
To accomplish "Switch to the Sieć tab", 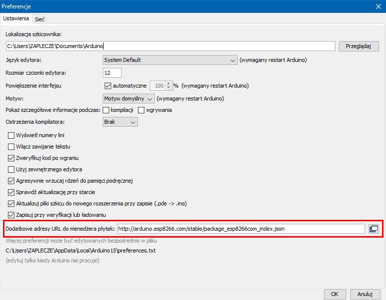I will pyautogui.click(x=39, y=19).
